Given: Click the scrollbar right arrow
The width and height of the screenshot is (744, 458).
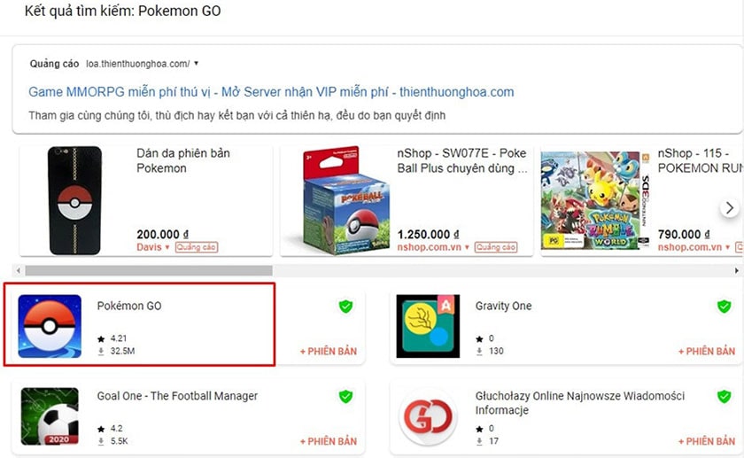Looking at the screenshot, I should (736, 270).
